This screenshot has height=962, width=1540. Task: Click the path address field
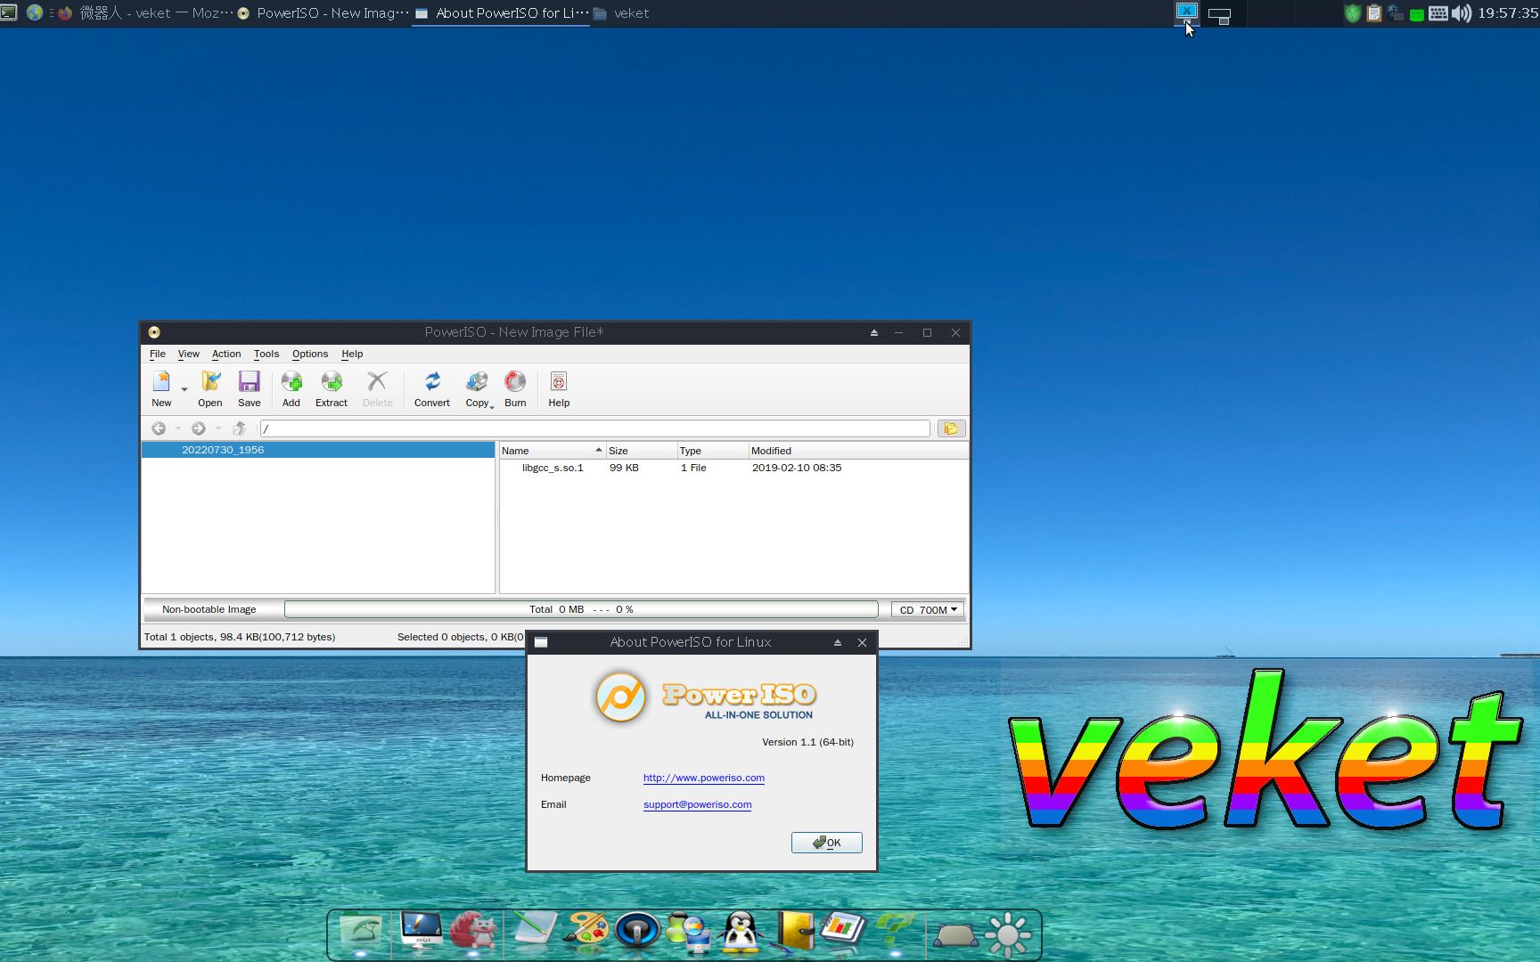click(x=595, y=428)
